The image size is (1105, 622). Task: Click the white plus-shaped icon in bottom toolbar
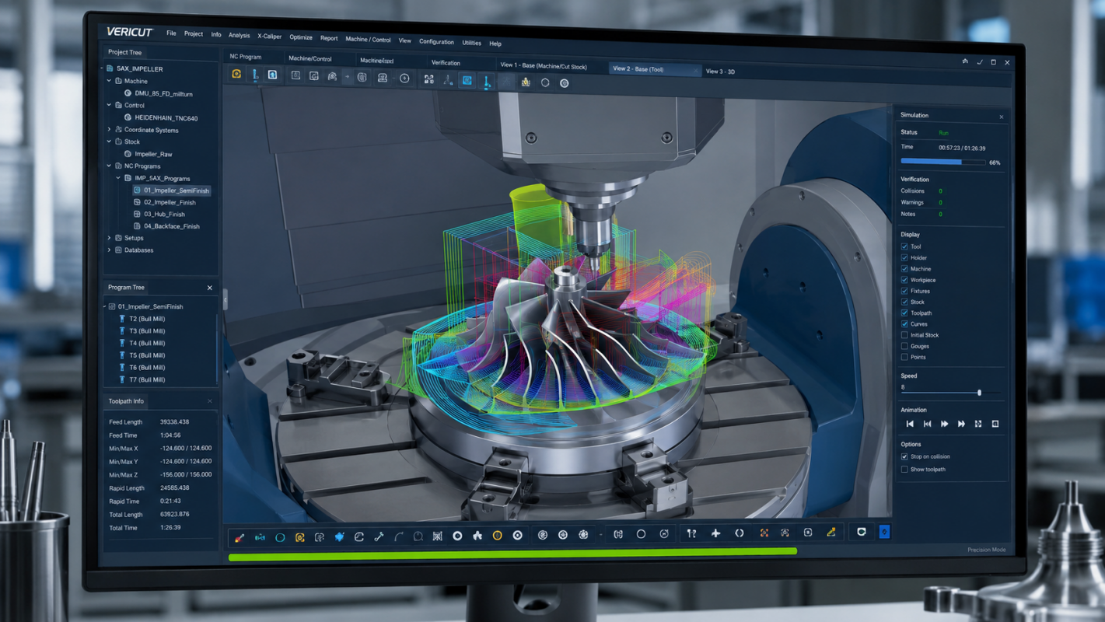point(715,533)
